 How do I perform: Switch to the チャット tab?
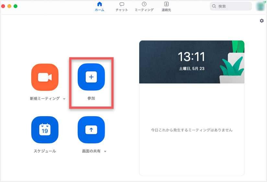click(122, 7)
